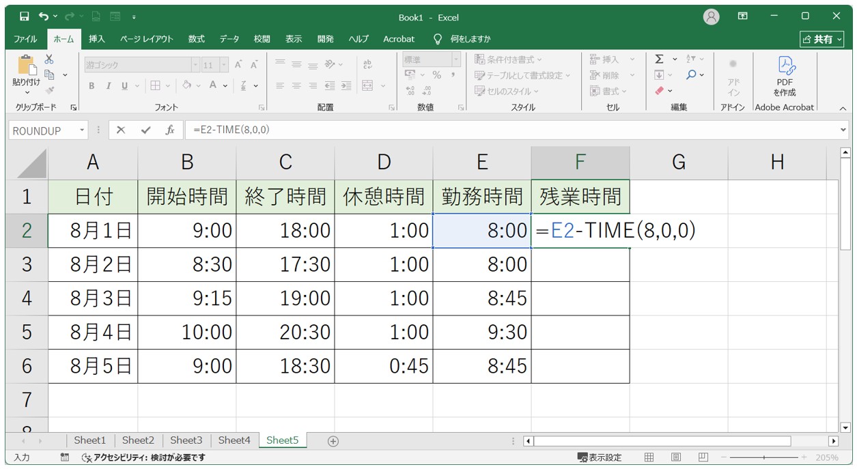857x469 pixels.
Task: Click the Merge & Center icon
Action: [367, 85]
